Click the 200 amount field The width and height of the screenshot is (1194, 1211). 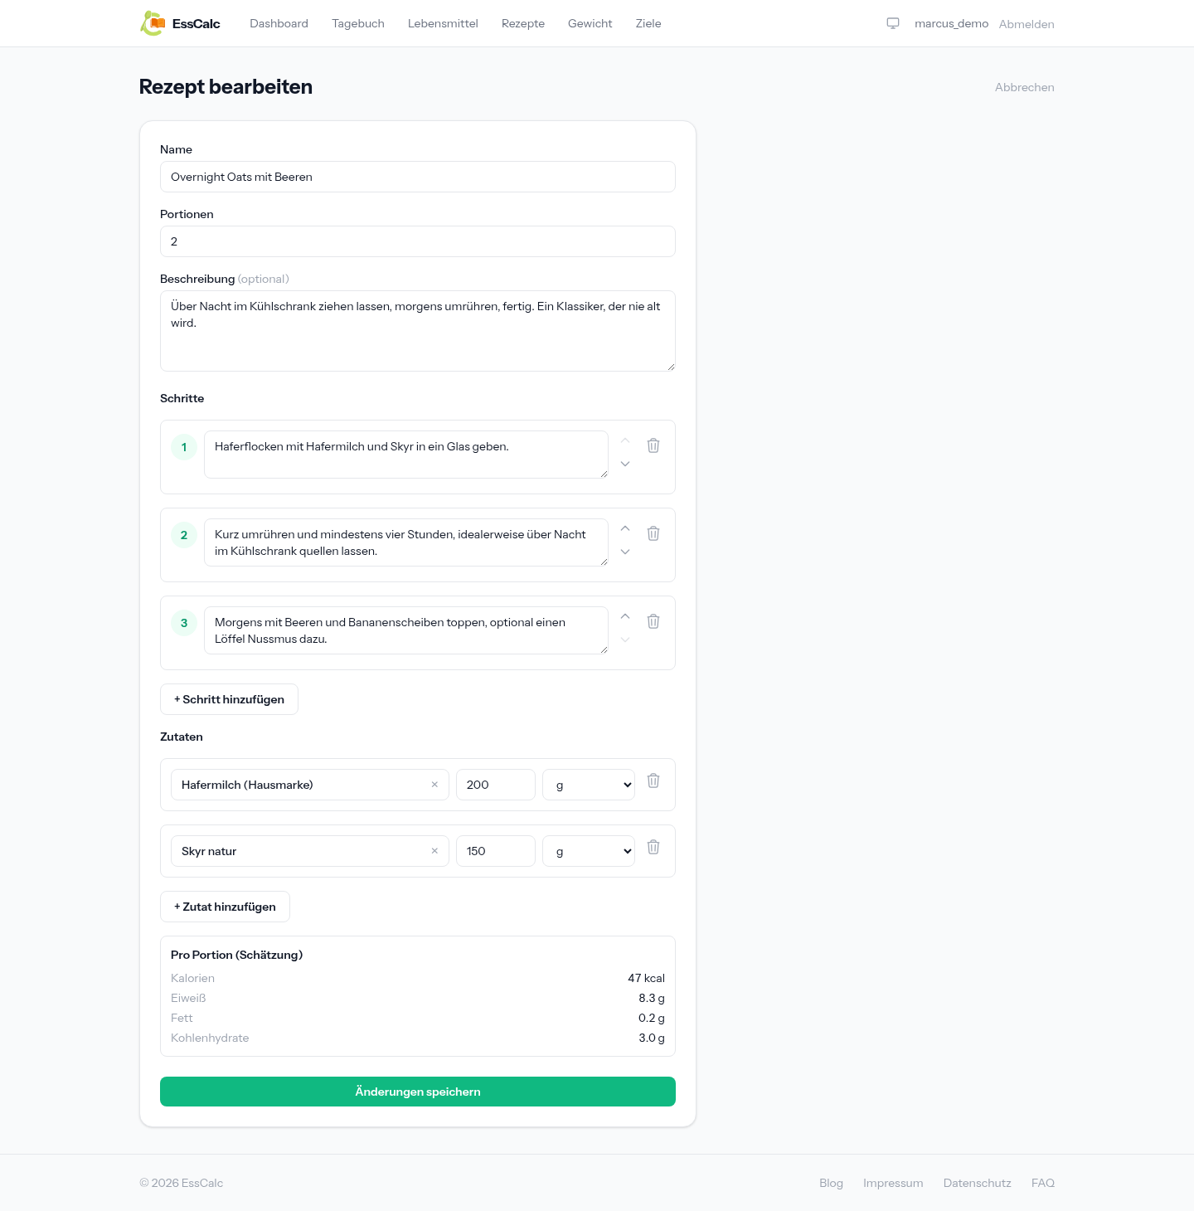496,785
